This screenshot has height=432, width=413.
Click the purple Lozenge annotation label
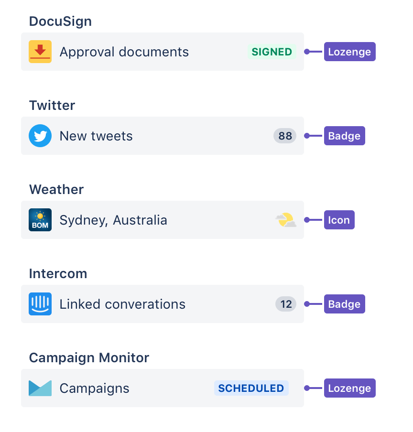350,52
